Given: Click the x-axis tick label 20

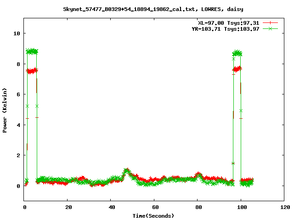Looking at the screenshot, I should pyautogui.click(x=68, y=207).
